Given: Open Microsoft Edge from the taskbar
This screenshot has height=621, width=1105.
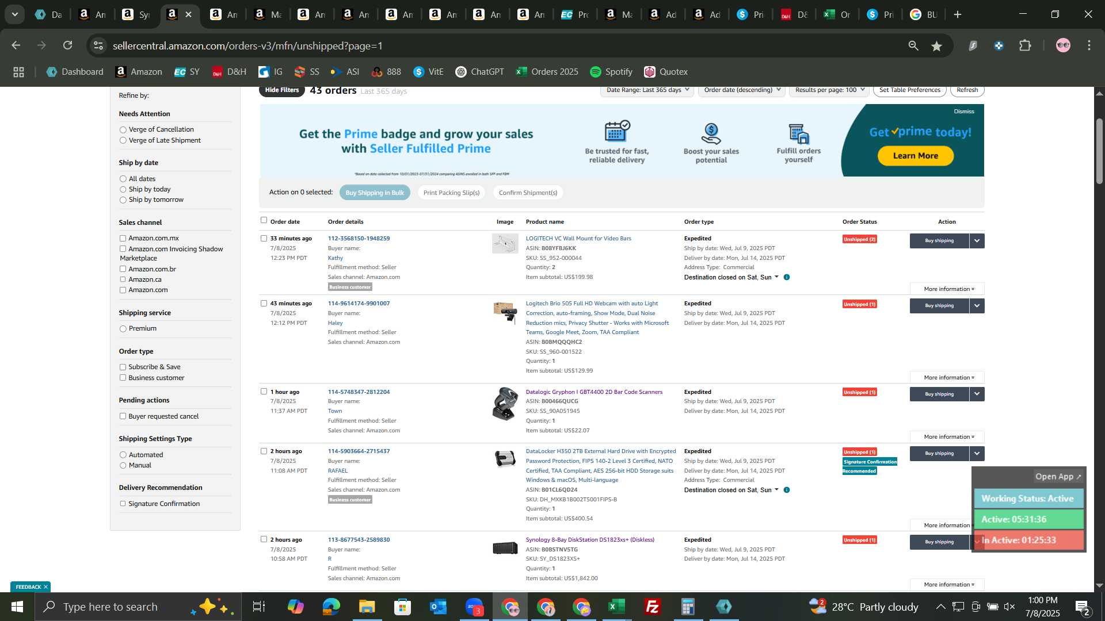Looking at the screenshot, I should (331, 607).
